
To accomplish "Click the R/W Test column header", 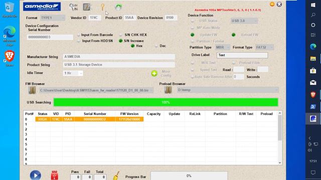I will coord(246,114).
